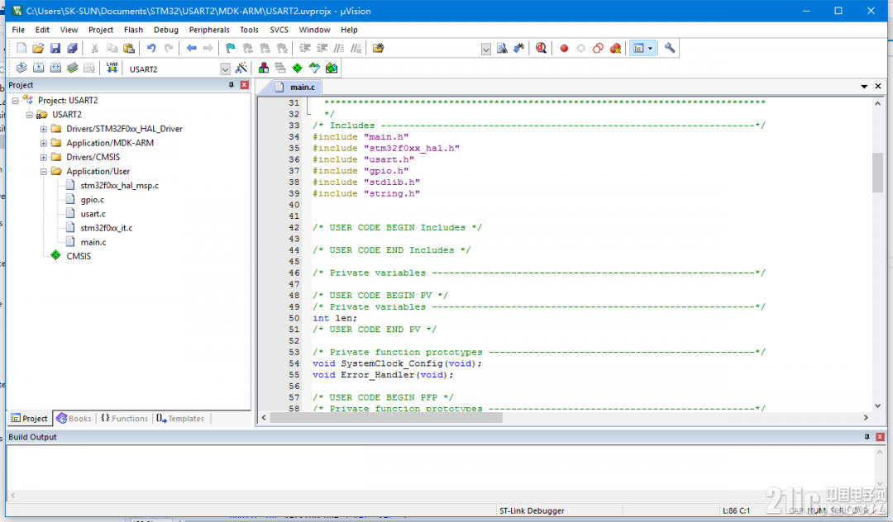Screen dimensions: 893x522
Task: Switch to the Templates tab
Action: coord(180,419)
